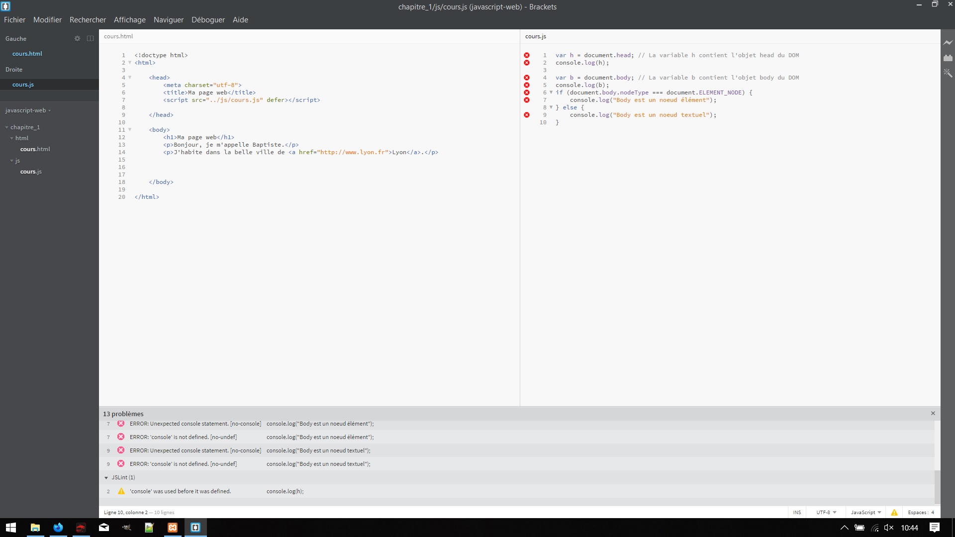Viewport: 955px width, 537px height.
Task: Click the working files gear icon
Action: [x=77, y=38]
